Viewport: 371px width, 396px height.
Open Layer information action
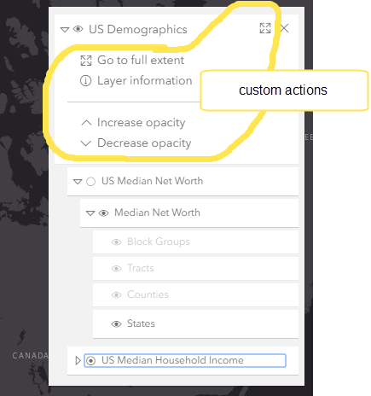(x=144, y=81)
